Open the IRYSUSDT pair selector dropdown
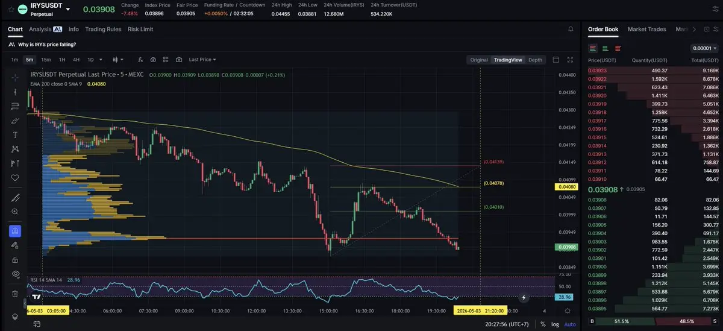 pyautogui.click(x=68, y=9)
